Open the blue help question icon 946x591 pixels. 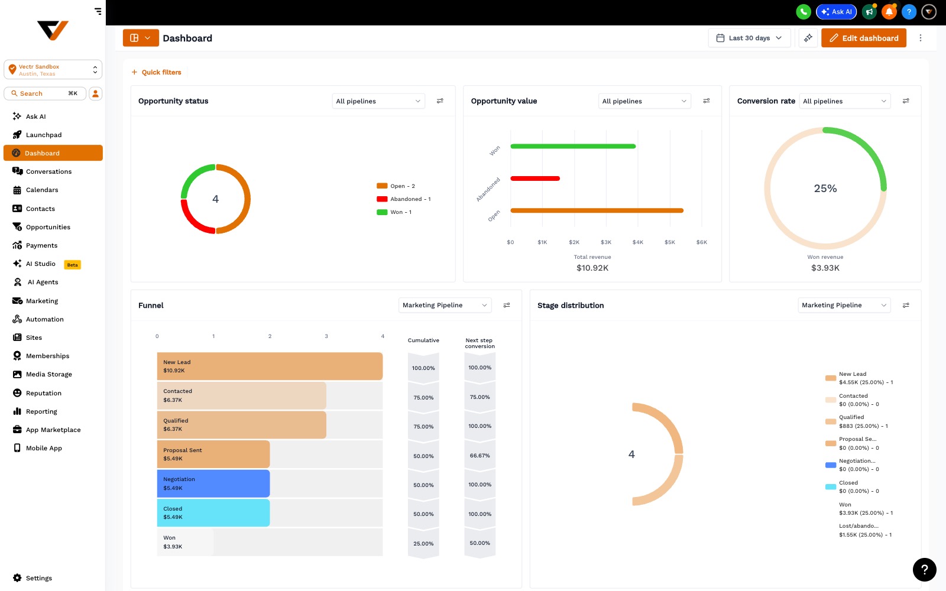coord(909,12)
